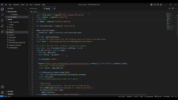Close hari.js in Open Editors list

click(x=9, y=17)
